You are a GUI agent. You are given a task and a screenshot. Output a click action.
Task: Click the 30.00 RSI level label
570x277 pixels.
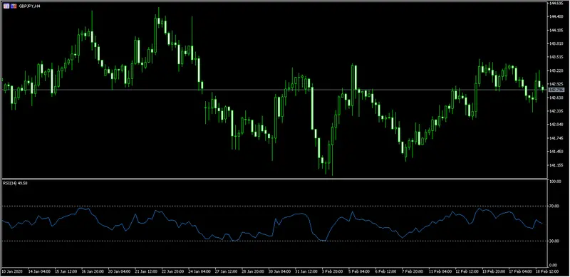(554, 241)
